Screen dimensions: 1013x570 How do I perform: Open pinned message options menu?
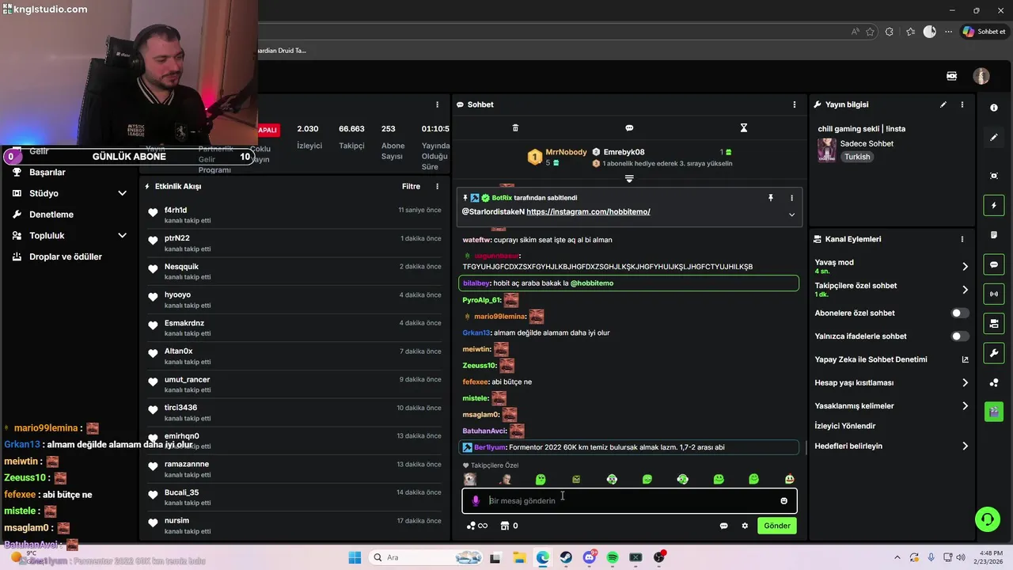[x=791, y=198]
